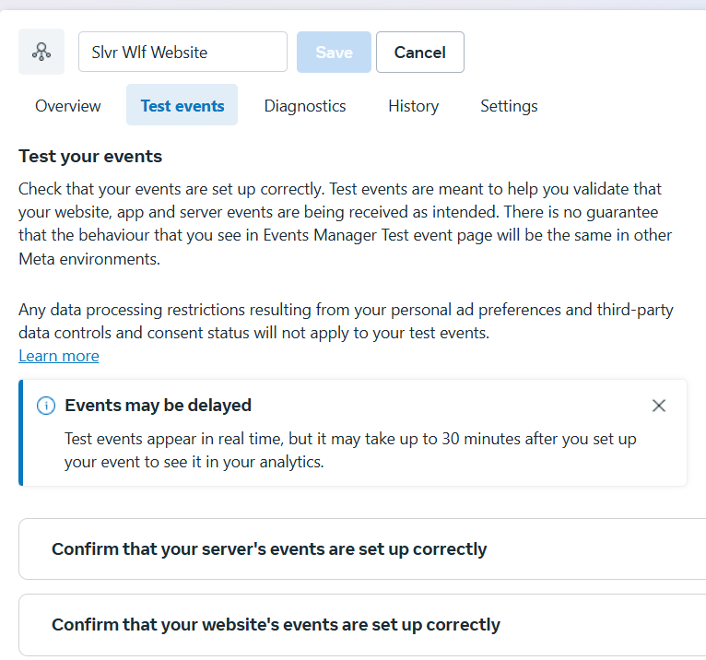706x660 pixels.
Task: Click the dataset icon beside the name field
Action: tap(41, 52)
